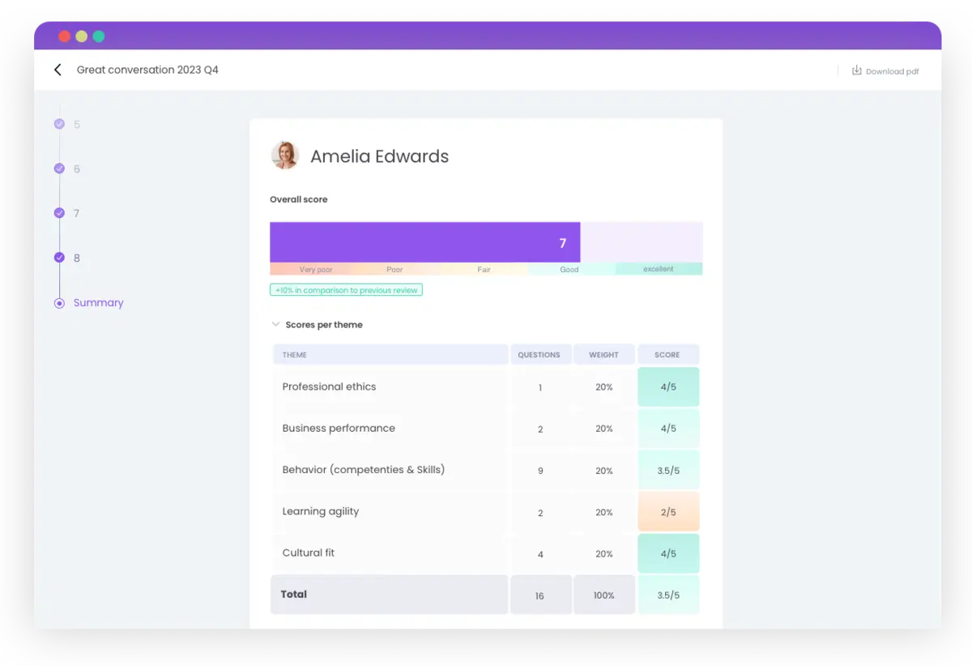The width and height of the screenshot is (972, 666).
Task: Click the Download pdf link
Action: coord(891,70)
